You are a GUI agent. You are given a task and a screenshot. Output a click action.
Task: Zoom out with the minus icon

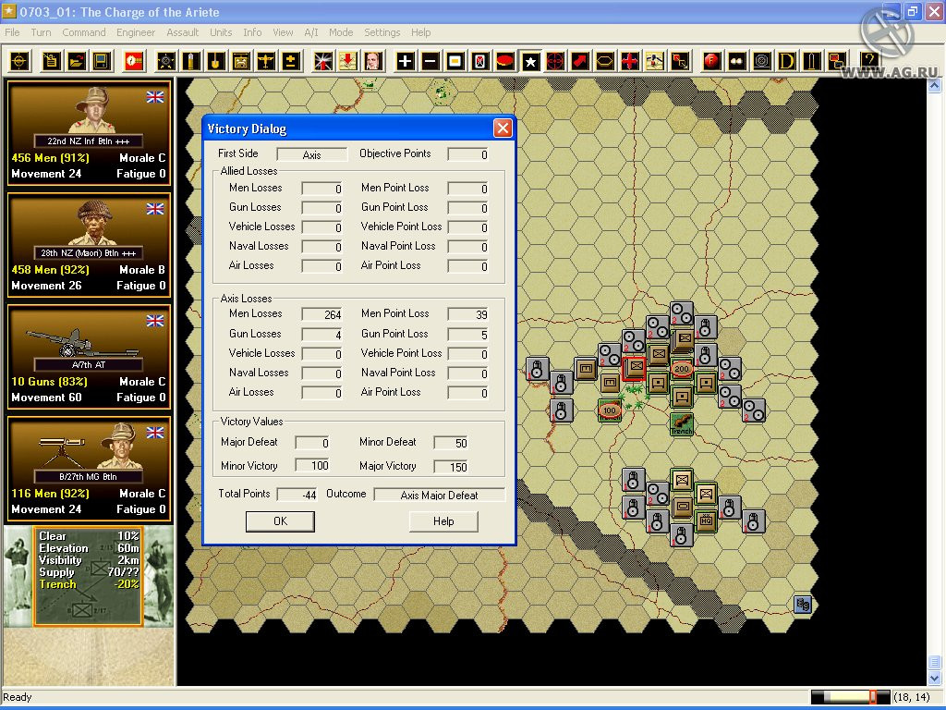pyautogui.click(x=431, y=62)
